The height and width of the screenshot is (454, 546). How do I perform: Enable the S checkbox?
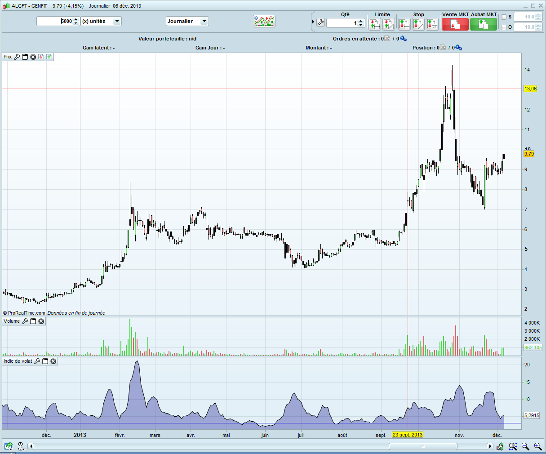pos(504,17)
